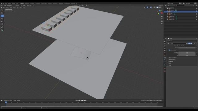The image size is (198, 111).
Task: Open the Render menu
Action: [x=9, y=3]
